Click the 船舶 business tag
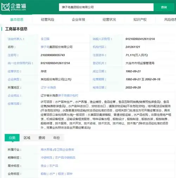Screen dimensions: 176x178 tap(44, 174)
